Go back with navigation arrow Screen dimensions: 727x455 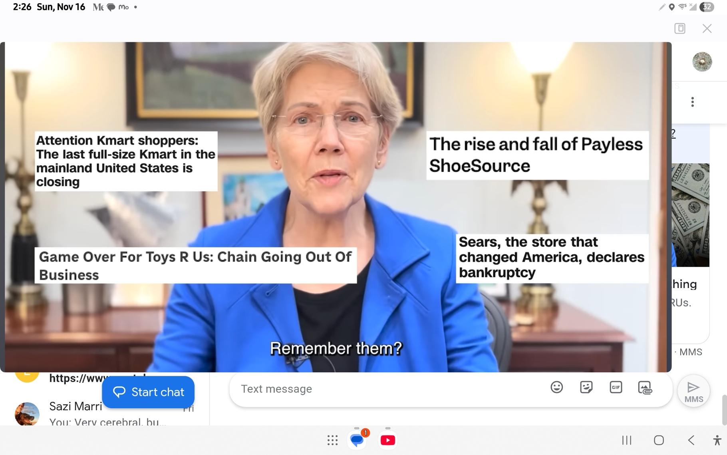click(691, 440)
